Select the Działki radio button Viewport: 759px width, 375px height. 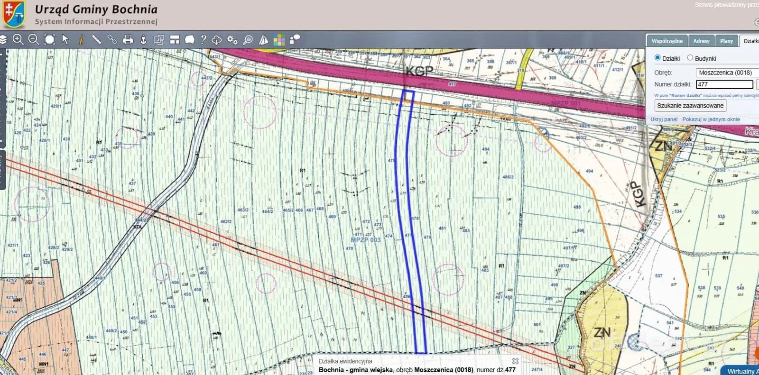pyautogui.click(x=657, y=58)
